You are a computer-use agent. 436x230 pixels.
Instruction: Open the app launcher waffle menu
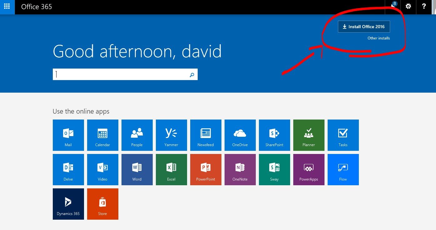coord(7,7)
